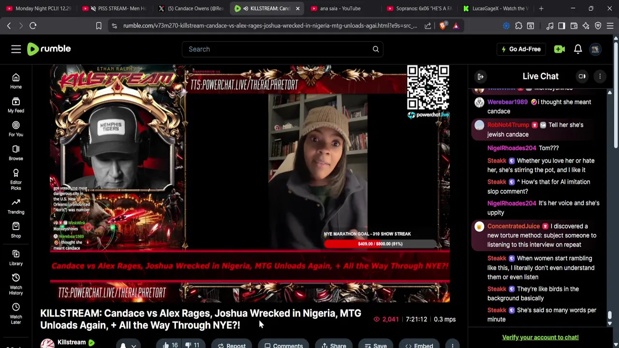This screenshot has height=348, width=619.
Task: Open the live chat options menu
Action: coord(600,76)
